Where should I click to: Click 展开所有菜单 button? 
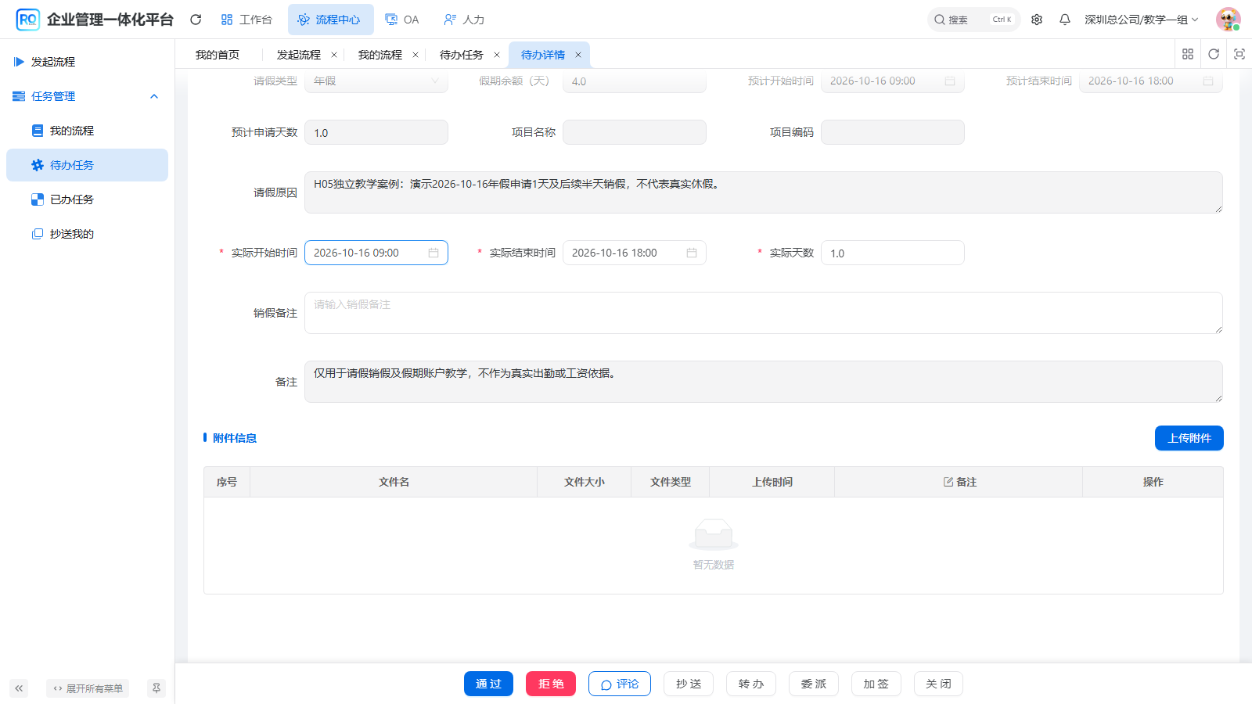coord(88,688)
